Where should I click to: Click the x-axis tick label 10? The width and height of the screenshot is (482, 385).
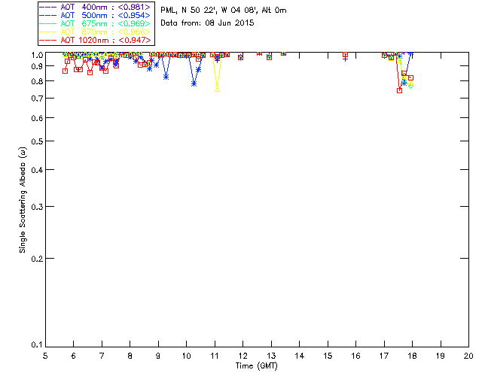coord(186,356)
